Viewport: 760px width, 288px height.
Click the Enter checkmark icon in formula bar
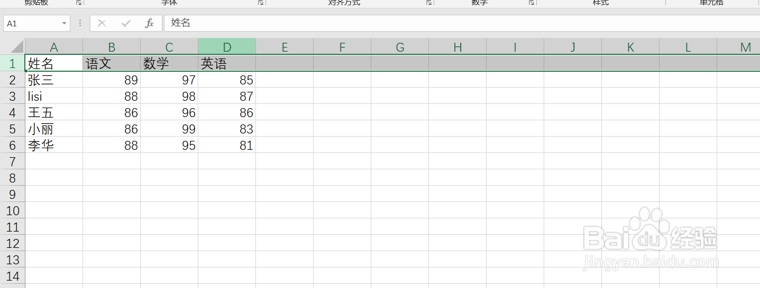(126, 23)
